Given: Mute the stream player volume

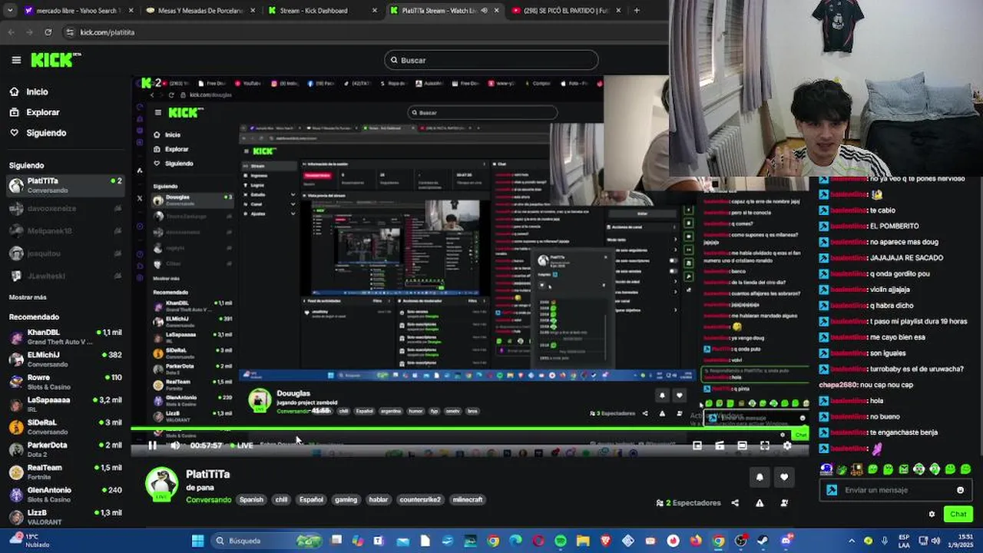Looking at the screenshot, I should pos(175,445).
